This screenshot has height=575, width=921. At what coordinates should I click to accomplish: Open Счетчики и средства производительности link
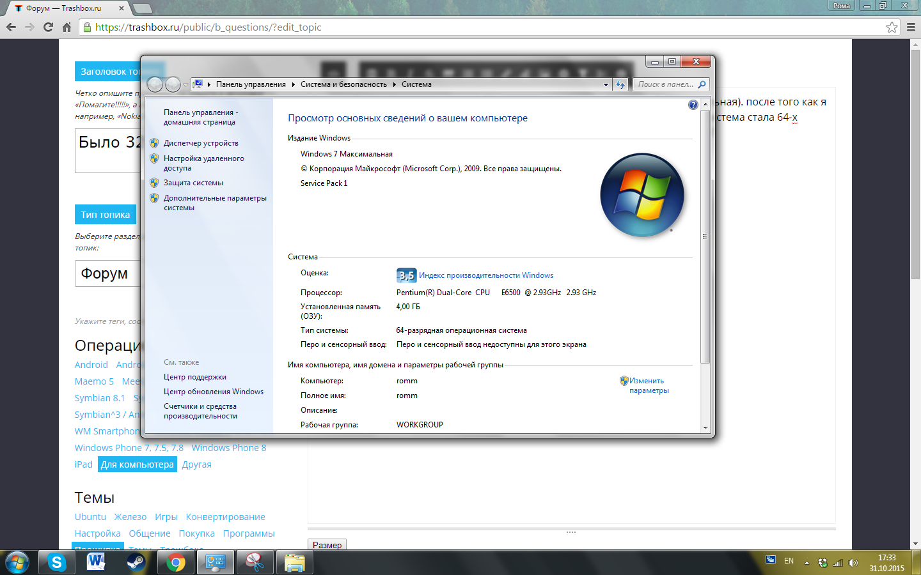[x=200, y=411]
